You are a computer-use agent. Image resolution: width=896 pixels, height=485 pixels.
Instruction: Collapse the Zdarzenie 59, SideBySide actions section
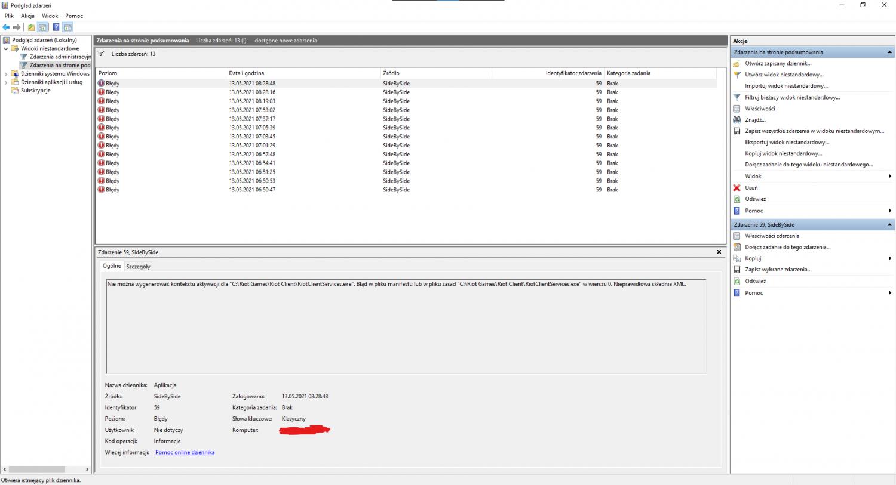point(889,225)
